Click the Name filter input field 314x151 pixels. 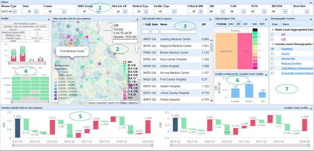(178, 32)
